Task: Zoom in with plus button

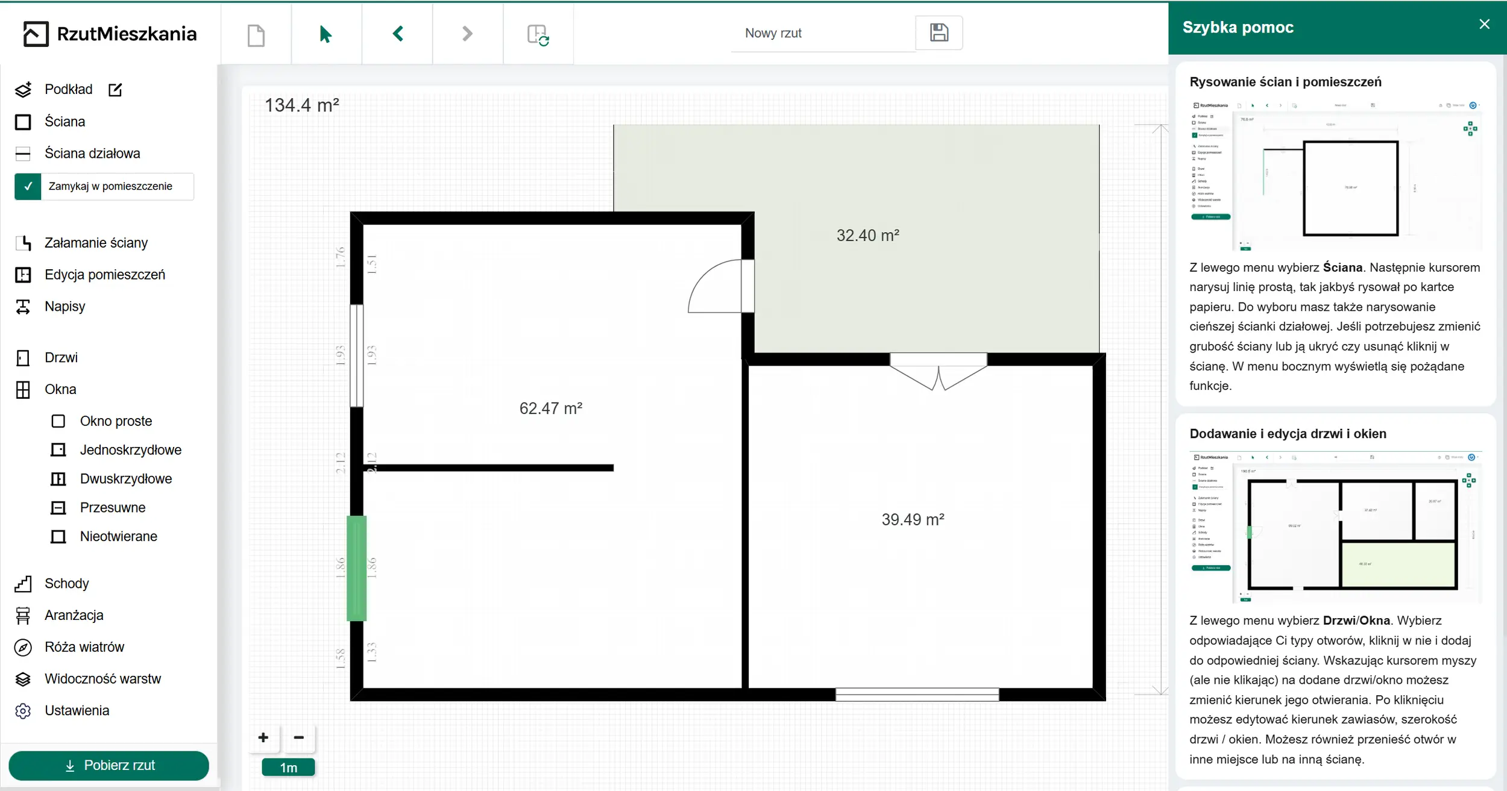Action: pos(263,737)
